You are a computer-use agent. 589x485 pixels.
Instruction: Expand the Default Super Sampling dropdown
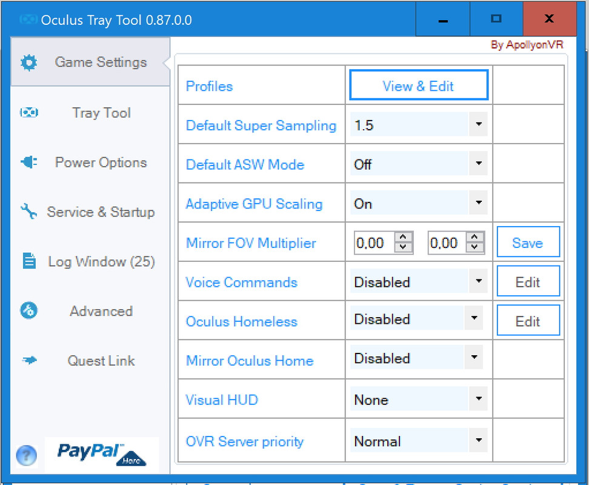[x=479, y=124]
